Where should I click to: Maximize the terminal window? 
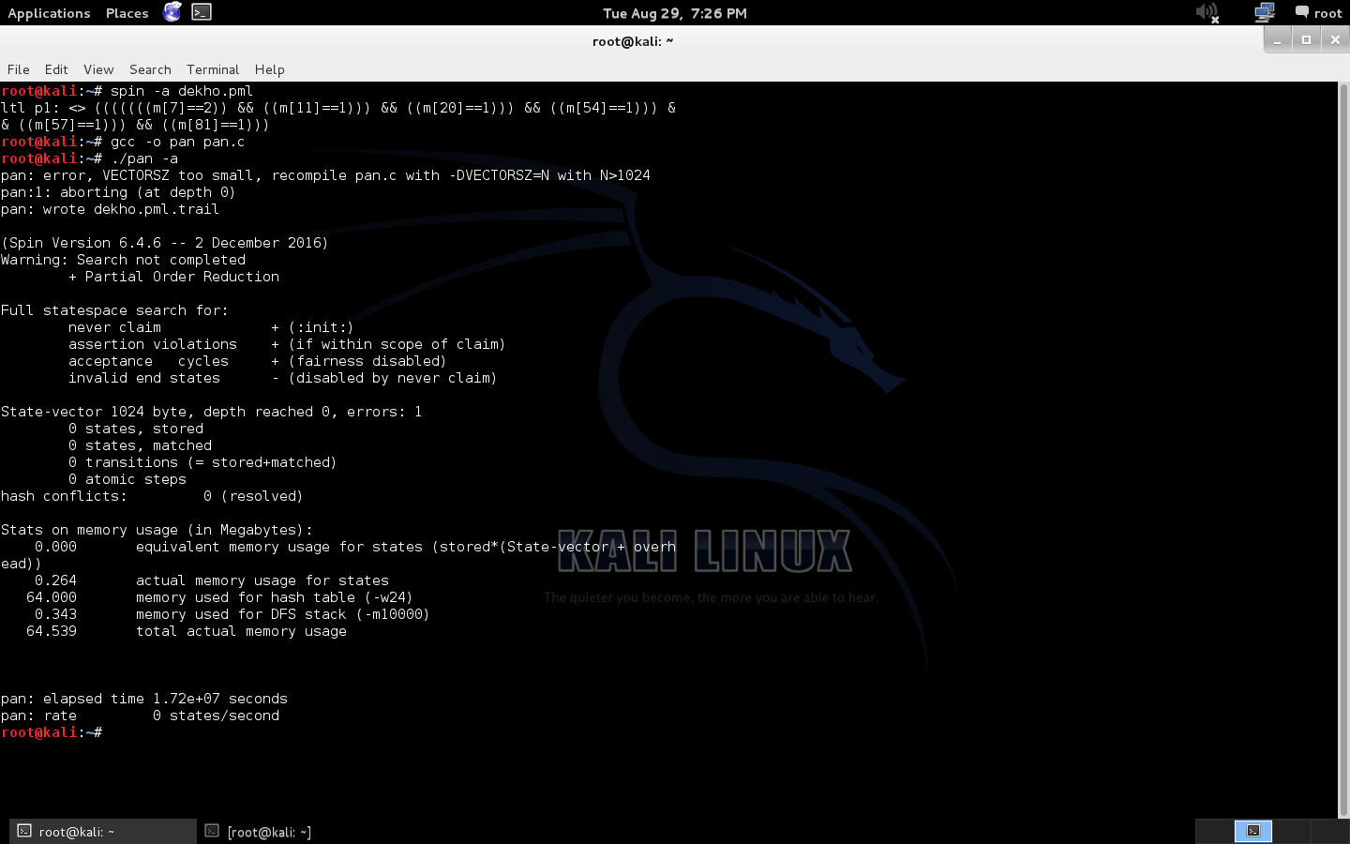[x=1306, y=39]
